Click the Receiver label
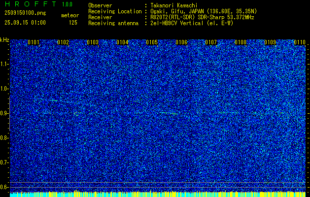 100,17
